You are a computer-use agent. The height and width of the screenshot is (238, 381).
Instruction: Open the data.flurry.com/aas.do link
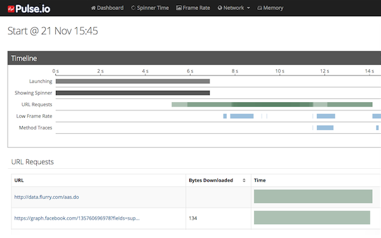(x=46, y=197)
